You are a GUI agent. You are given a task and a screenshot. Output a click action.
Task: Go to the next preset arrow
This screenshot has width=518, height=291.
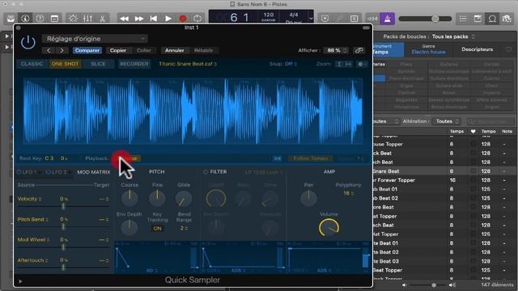click(x=62, y=50)
